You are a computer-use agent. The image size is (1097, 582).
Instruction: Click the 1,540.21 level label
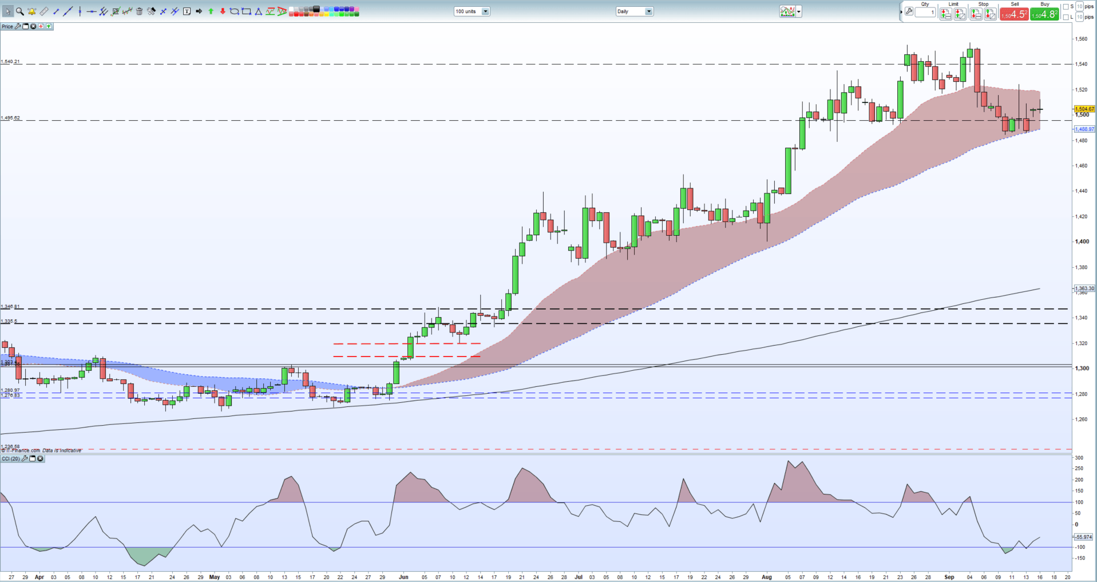click(10, 61)
